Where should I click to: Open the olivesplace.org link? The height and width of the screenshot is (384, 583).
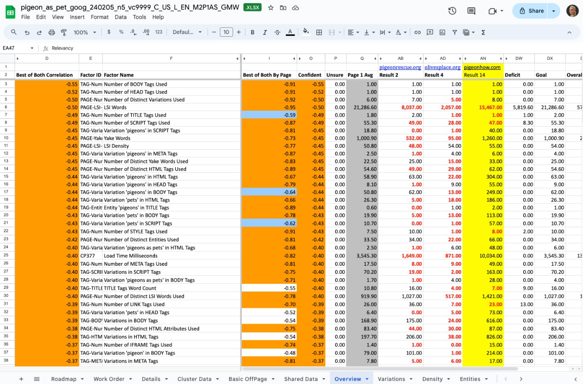pos(443,67)
